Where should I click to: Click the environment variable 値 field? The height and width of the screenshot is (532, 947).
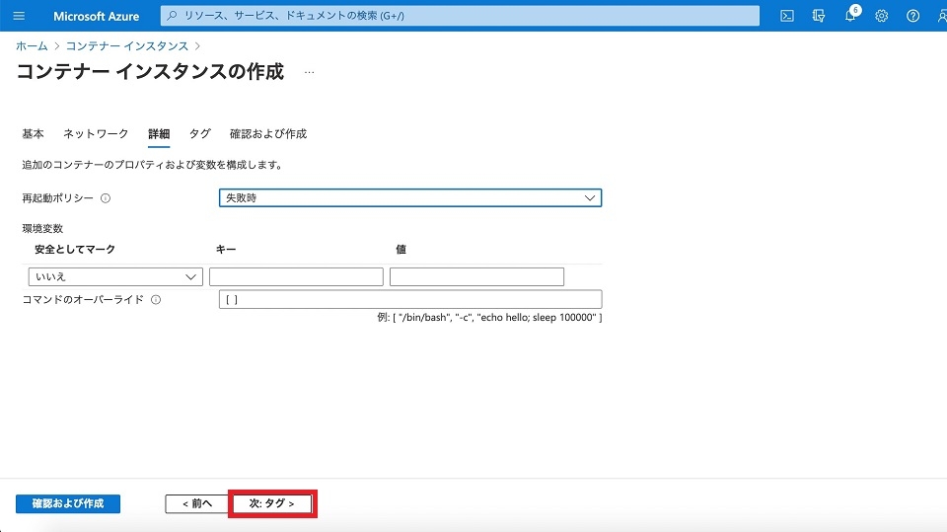[476, 277]
